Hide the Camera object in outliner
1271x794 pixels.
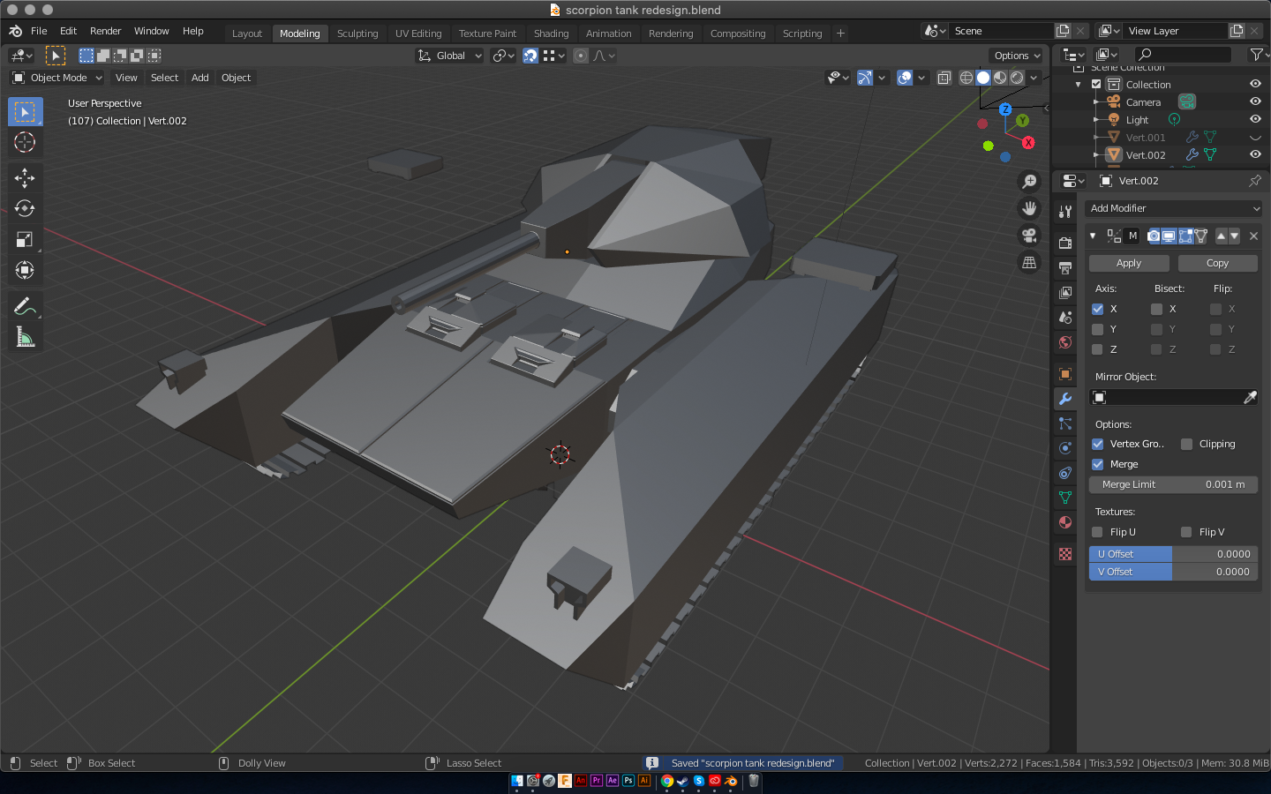pyautogui.click(x=1255, y=101)
